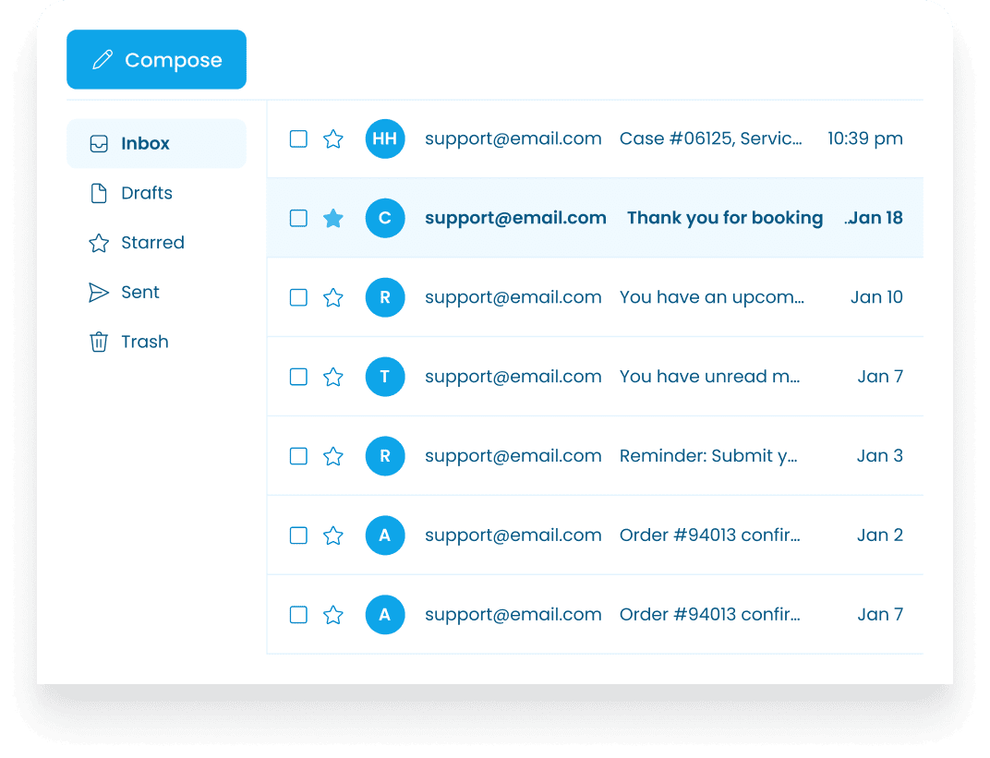Image resolution: width=990 pixels, height=758 pixels.
Task: Open the Starred folder in sidebar
Action: click(x=151, y=243)
